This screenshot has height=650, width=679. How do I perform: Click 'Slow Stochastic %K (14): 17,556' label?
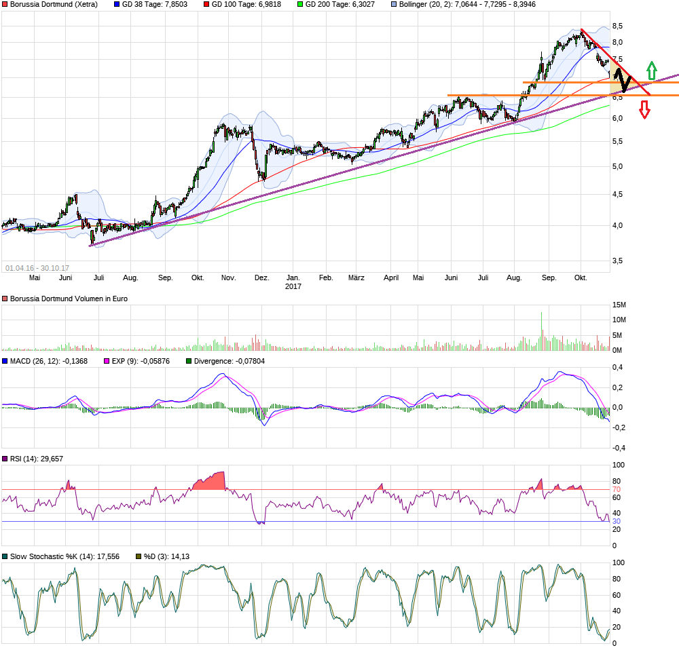pos(65,556)
